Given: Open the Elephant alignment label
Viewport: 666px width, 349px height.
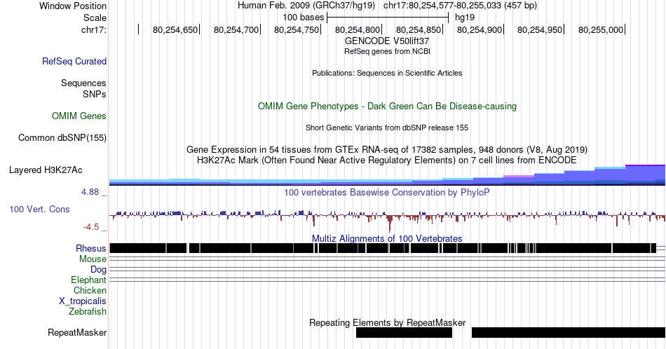Looking at the screenshot, I should [x=88, y=280].
